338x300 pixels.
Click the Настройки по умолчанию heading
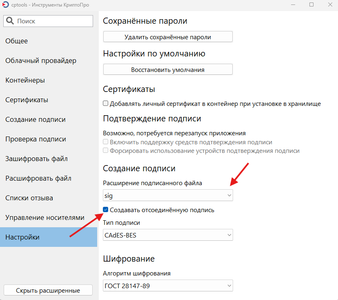154,53
